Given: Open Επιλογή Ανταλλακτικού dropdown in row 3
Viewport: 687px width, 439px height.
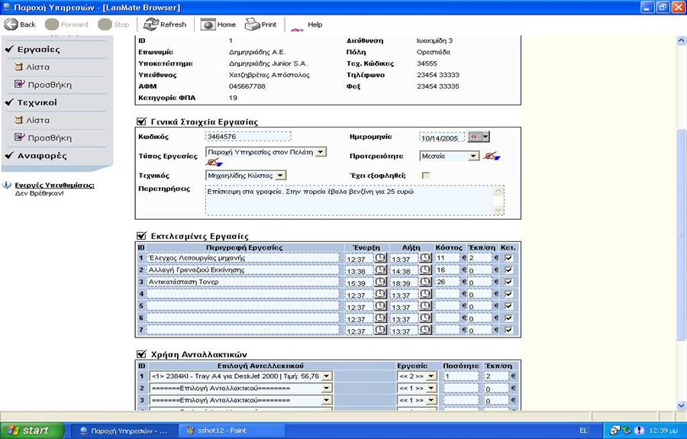Looking at the screenshot, I should coord(241,400).
